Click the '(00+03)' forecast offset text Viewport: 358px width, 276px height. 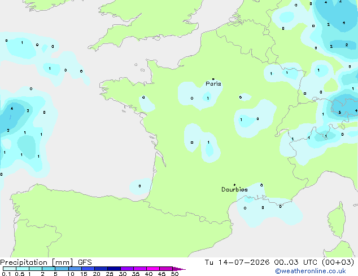338,262
